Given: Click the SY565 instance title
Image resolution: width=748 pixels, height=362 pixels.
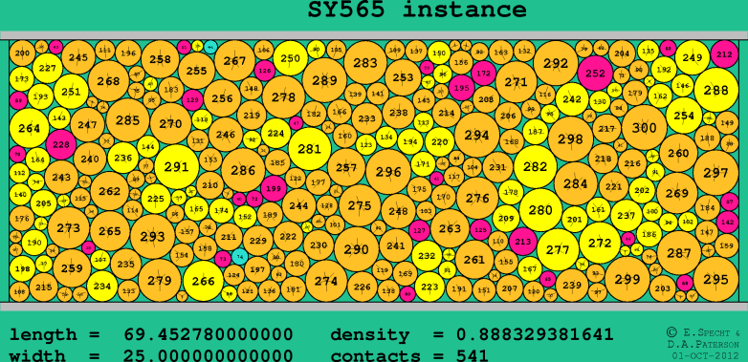Looking at the screenshot, I should (x=417, y=10).
